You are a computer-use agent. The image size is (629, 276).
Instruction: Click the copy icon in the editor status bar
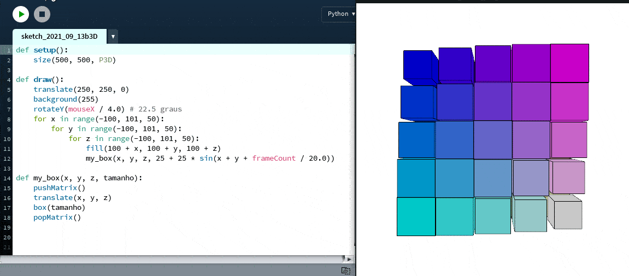point(345,271)
